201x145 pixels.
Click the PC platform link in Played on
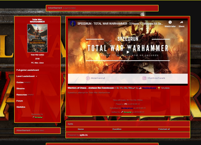pos(126,104)
